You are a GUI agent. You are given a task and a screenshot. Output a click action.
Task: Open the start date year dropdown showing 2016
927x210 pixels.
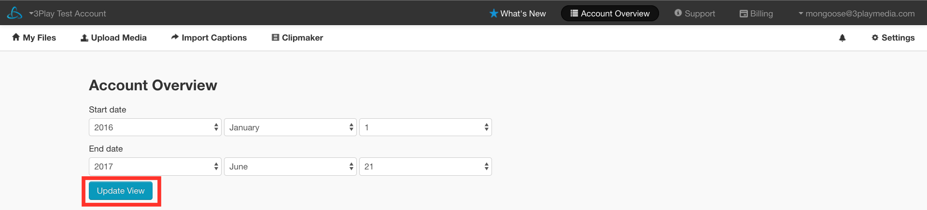click(155, 127)
